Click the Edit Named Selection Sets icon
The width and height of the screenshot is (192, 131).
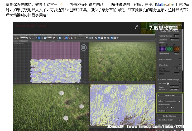75,38
